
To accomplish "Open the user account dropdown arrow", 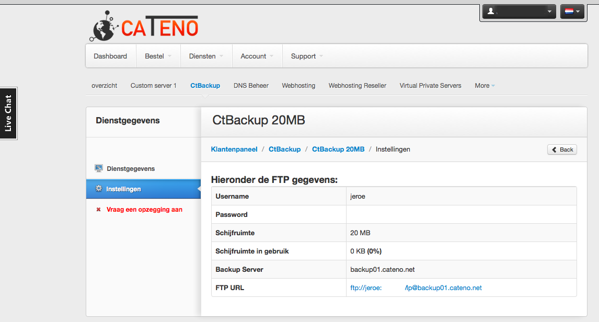I will click(x=549, y=11).
